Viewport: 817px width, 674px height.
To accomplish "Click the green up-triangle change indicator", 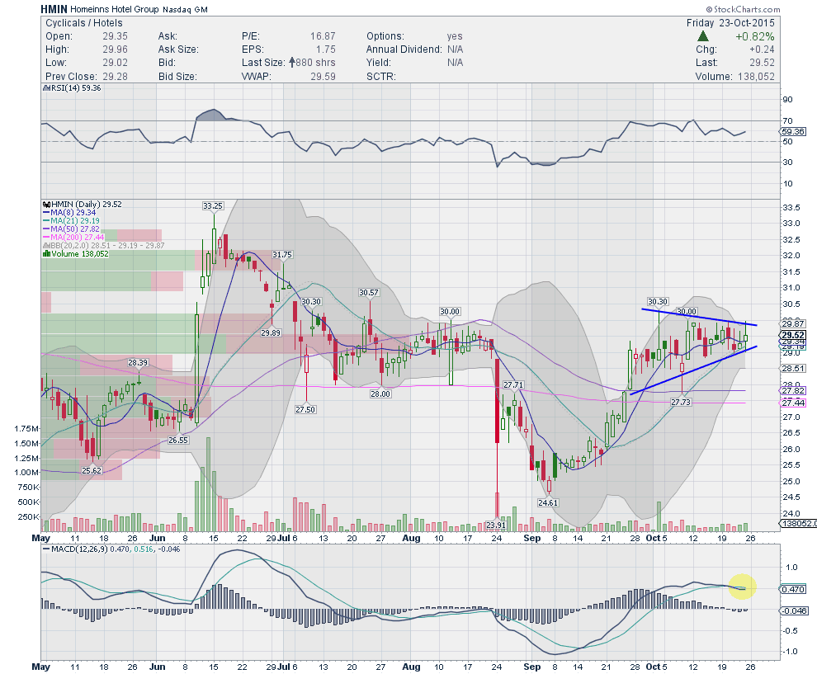I will 703,36.
